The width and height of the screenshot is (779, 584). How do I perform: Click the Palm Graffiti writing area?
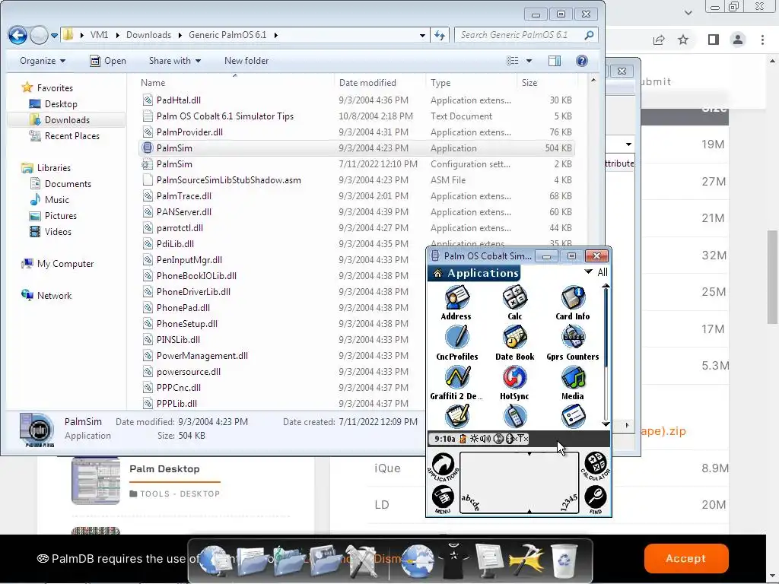coord(519,483)
